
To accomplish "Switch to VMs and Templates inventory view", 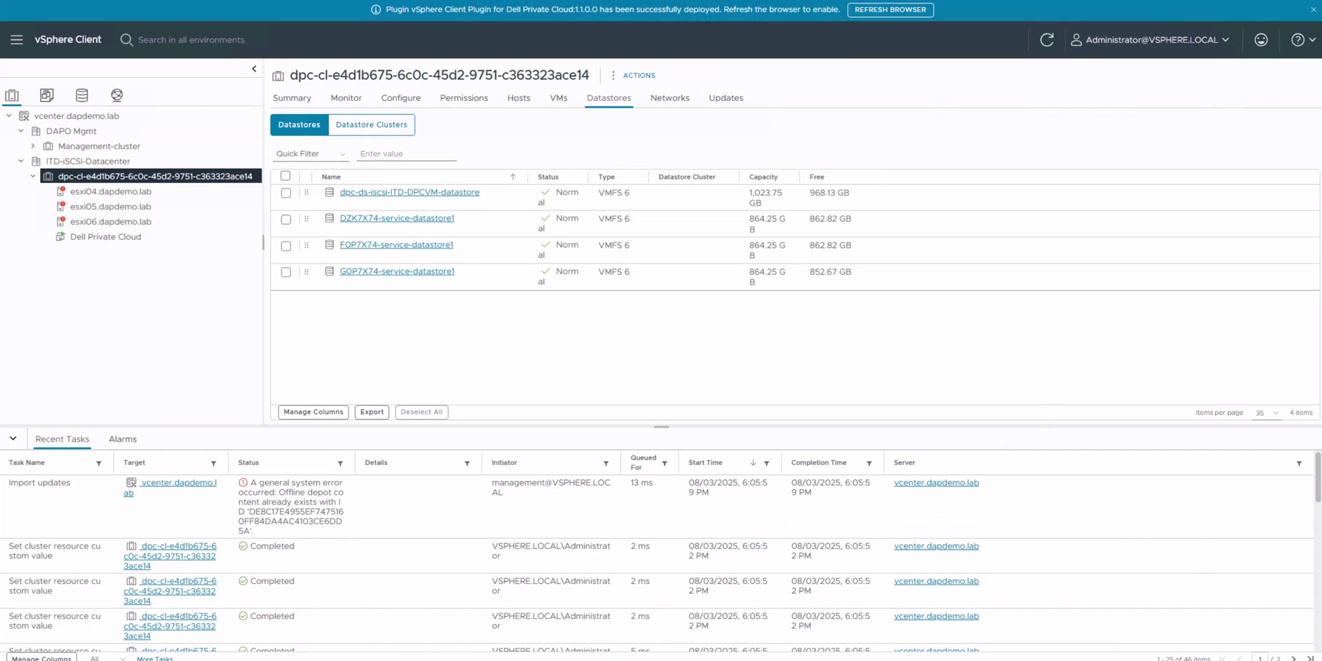I will [x=47, y=95].
